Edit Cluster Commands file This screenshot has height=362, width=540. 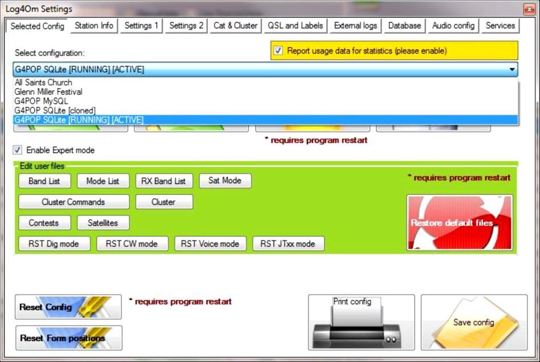[74, 202]
